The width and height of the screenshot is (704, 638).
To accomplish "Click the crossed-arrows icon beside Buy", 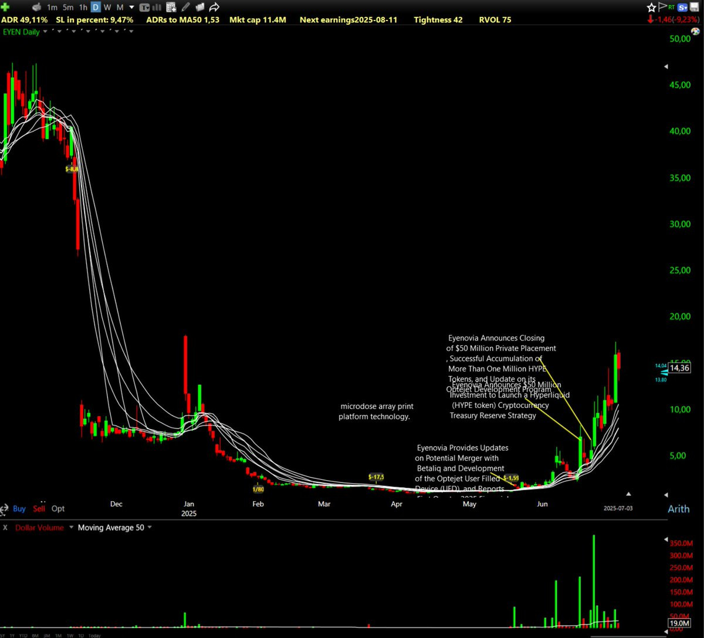I will point(5,508).
